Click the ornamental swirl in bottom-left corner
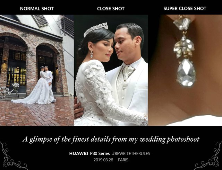 (11, 155)
